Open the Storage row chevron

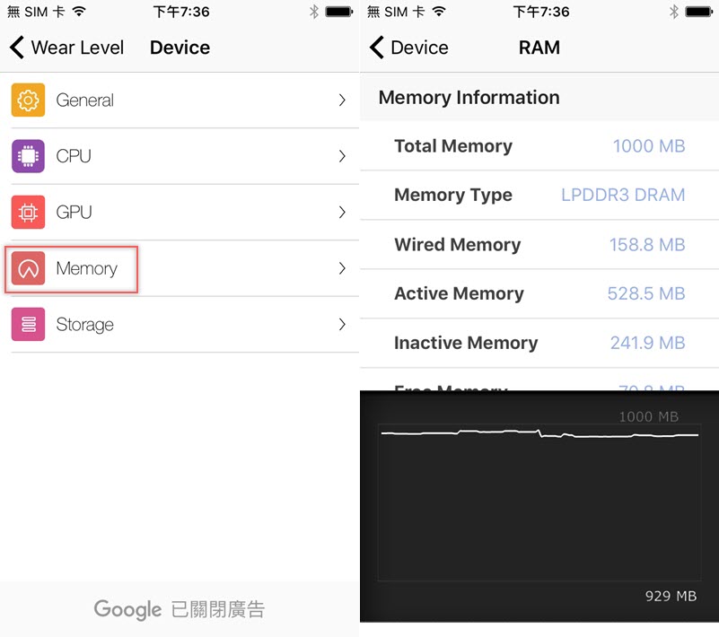342,325
